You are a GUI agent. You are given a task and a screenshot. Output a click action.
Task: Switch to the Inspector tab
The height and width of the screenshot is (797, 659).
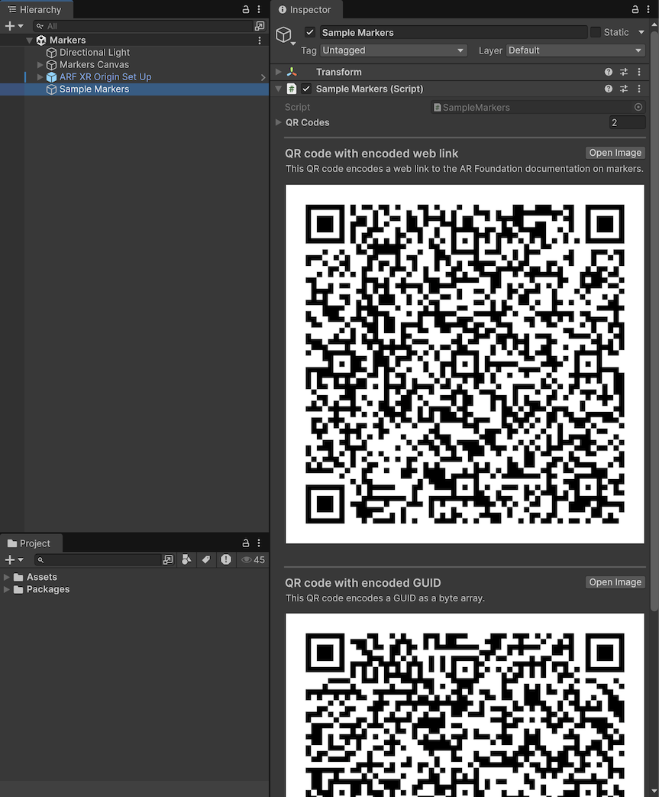pyautogui.click(x=305, y=10)
